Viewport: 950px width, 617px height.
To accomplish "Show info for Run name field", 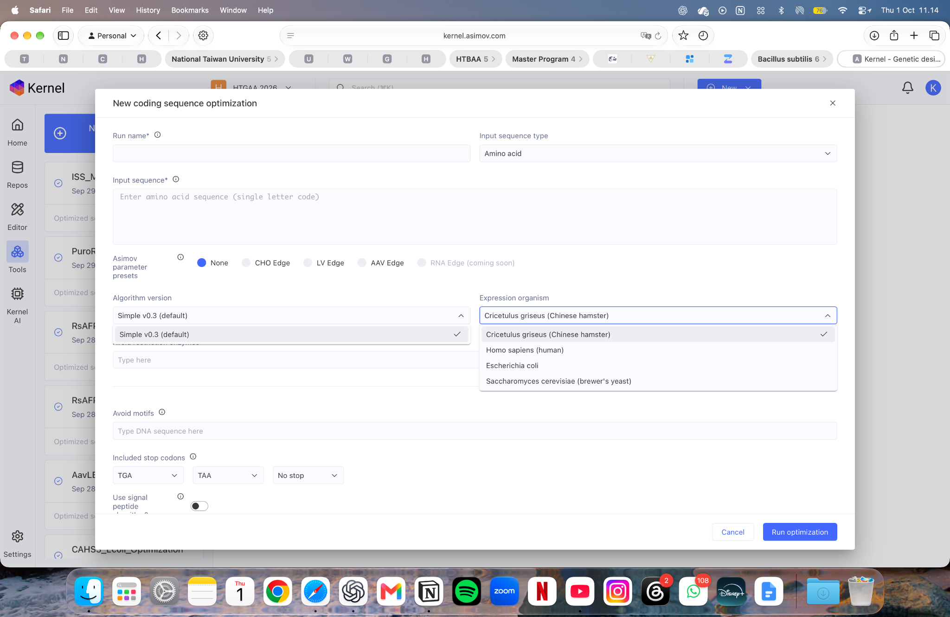I will coord(157,135).
